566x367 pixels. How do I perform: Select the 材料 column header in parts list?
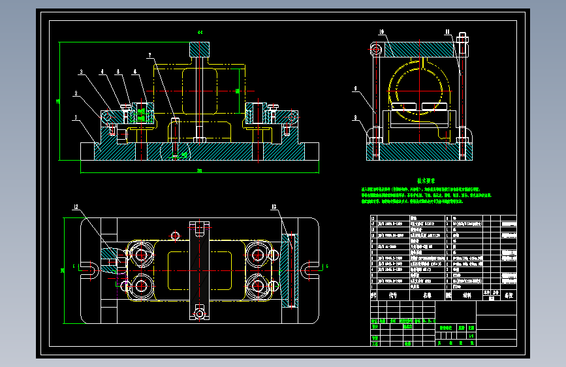[x=467, y=295]
